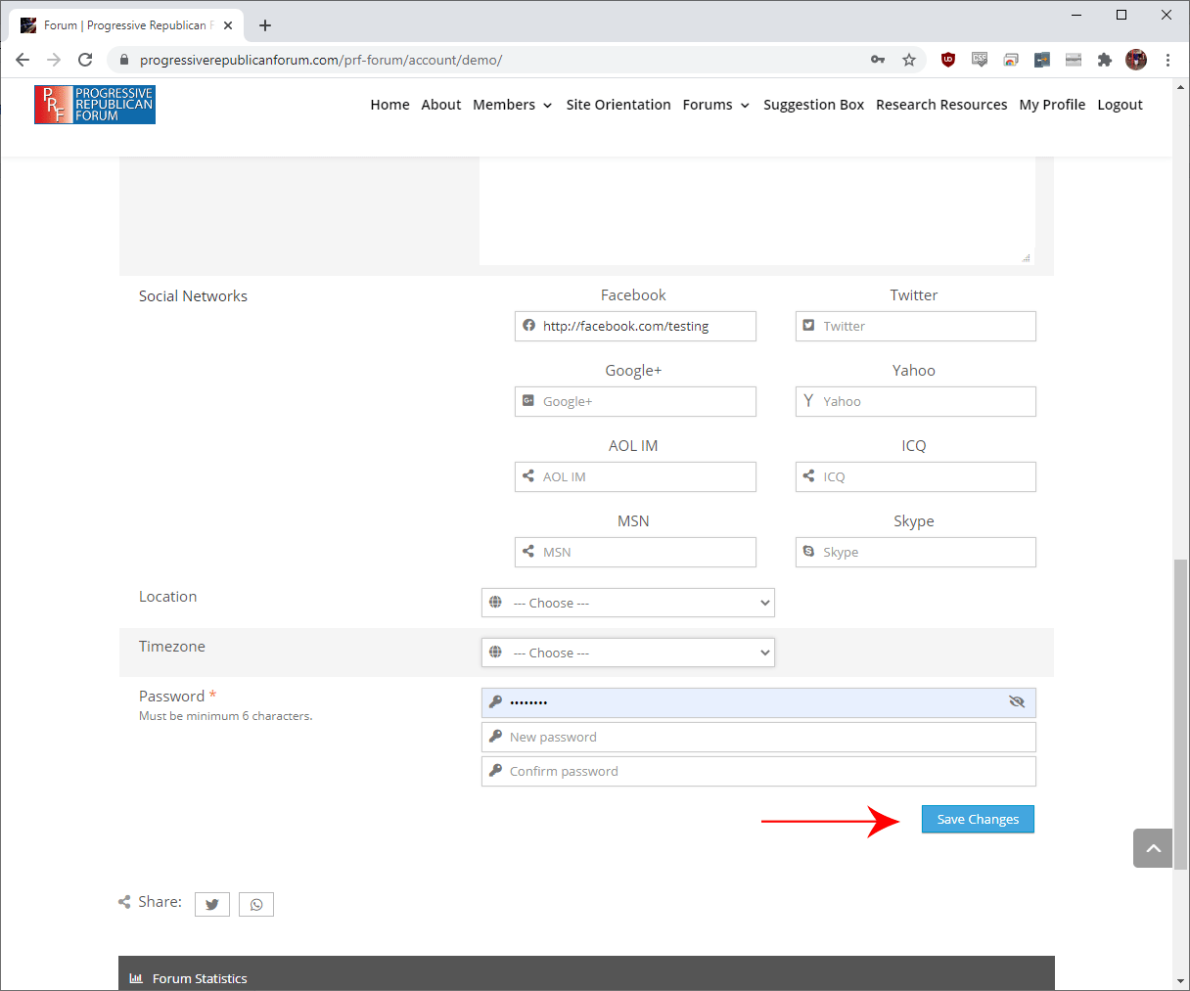Open the Location dropdown

pyautogui.click(x=627, y=603)
